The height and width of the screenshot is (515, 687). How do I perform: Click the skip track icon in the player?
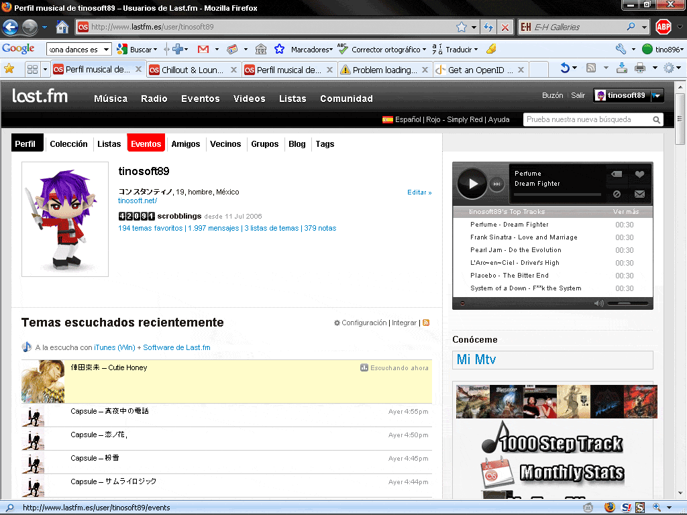coord(497,184)
